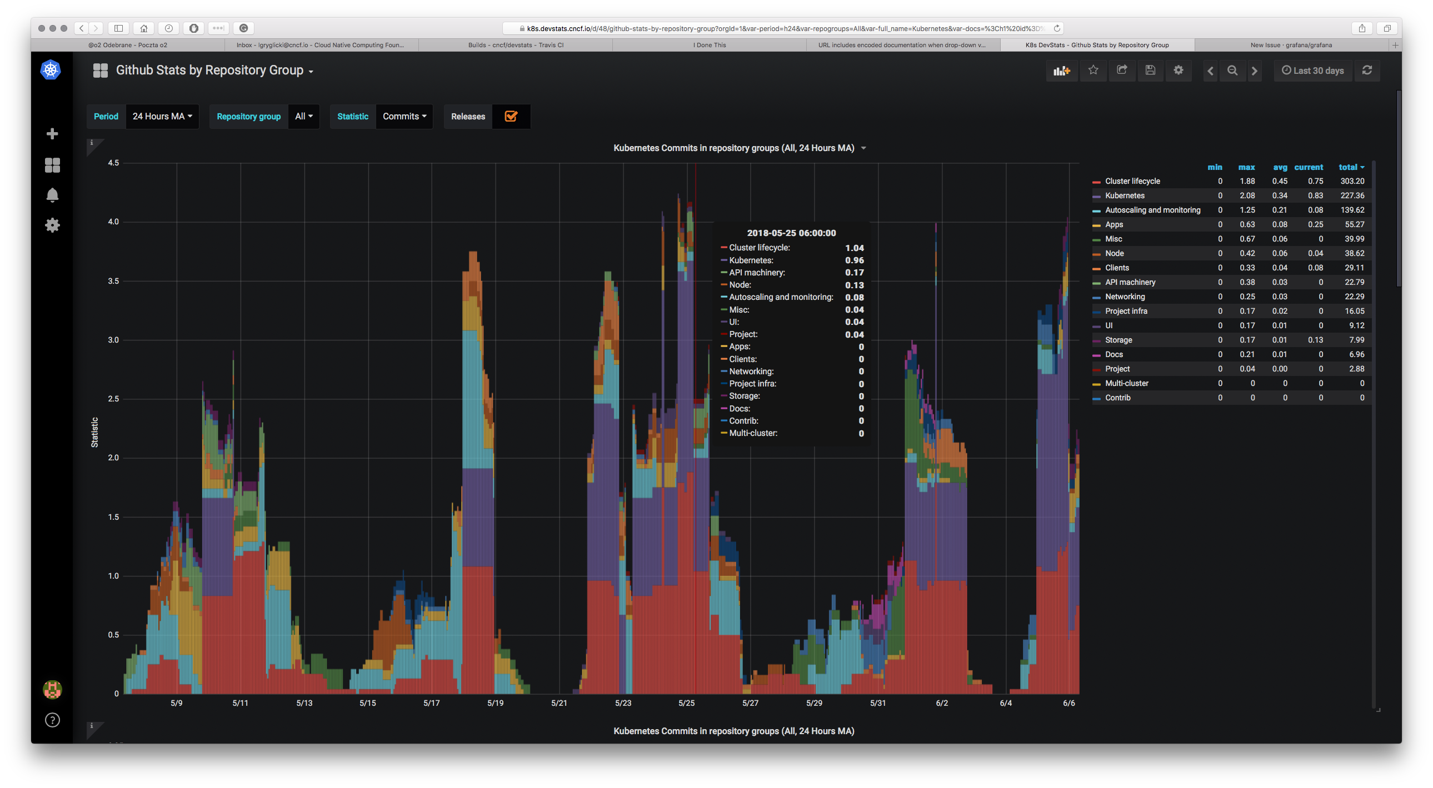
Task: Click the Networking legend color swatch
Action: click(1096, 298)
